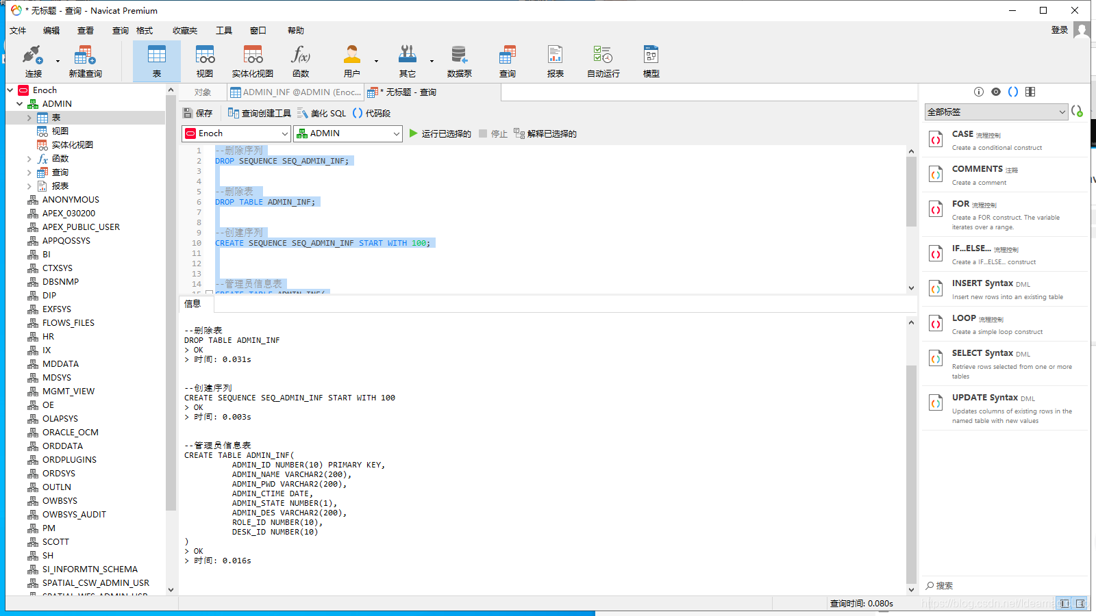Open the 查看 menu
1096x616 pixels.
click(86, 30)
